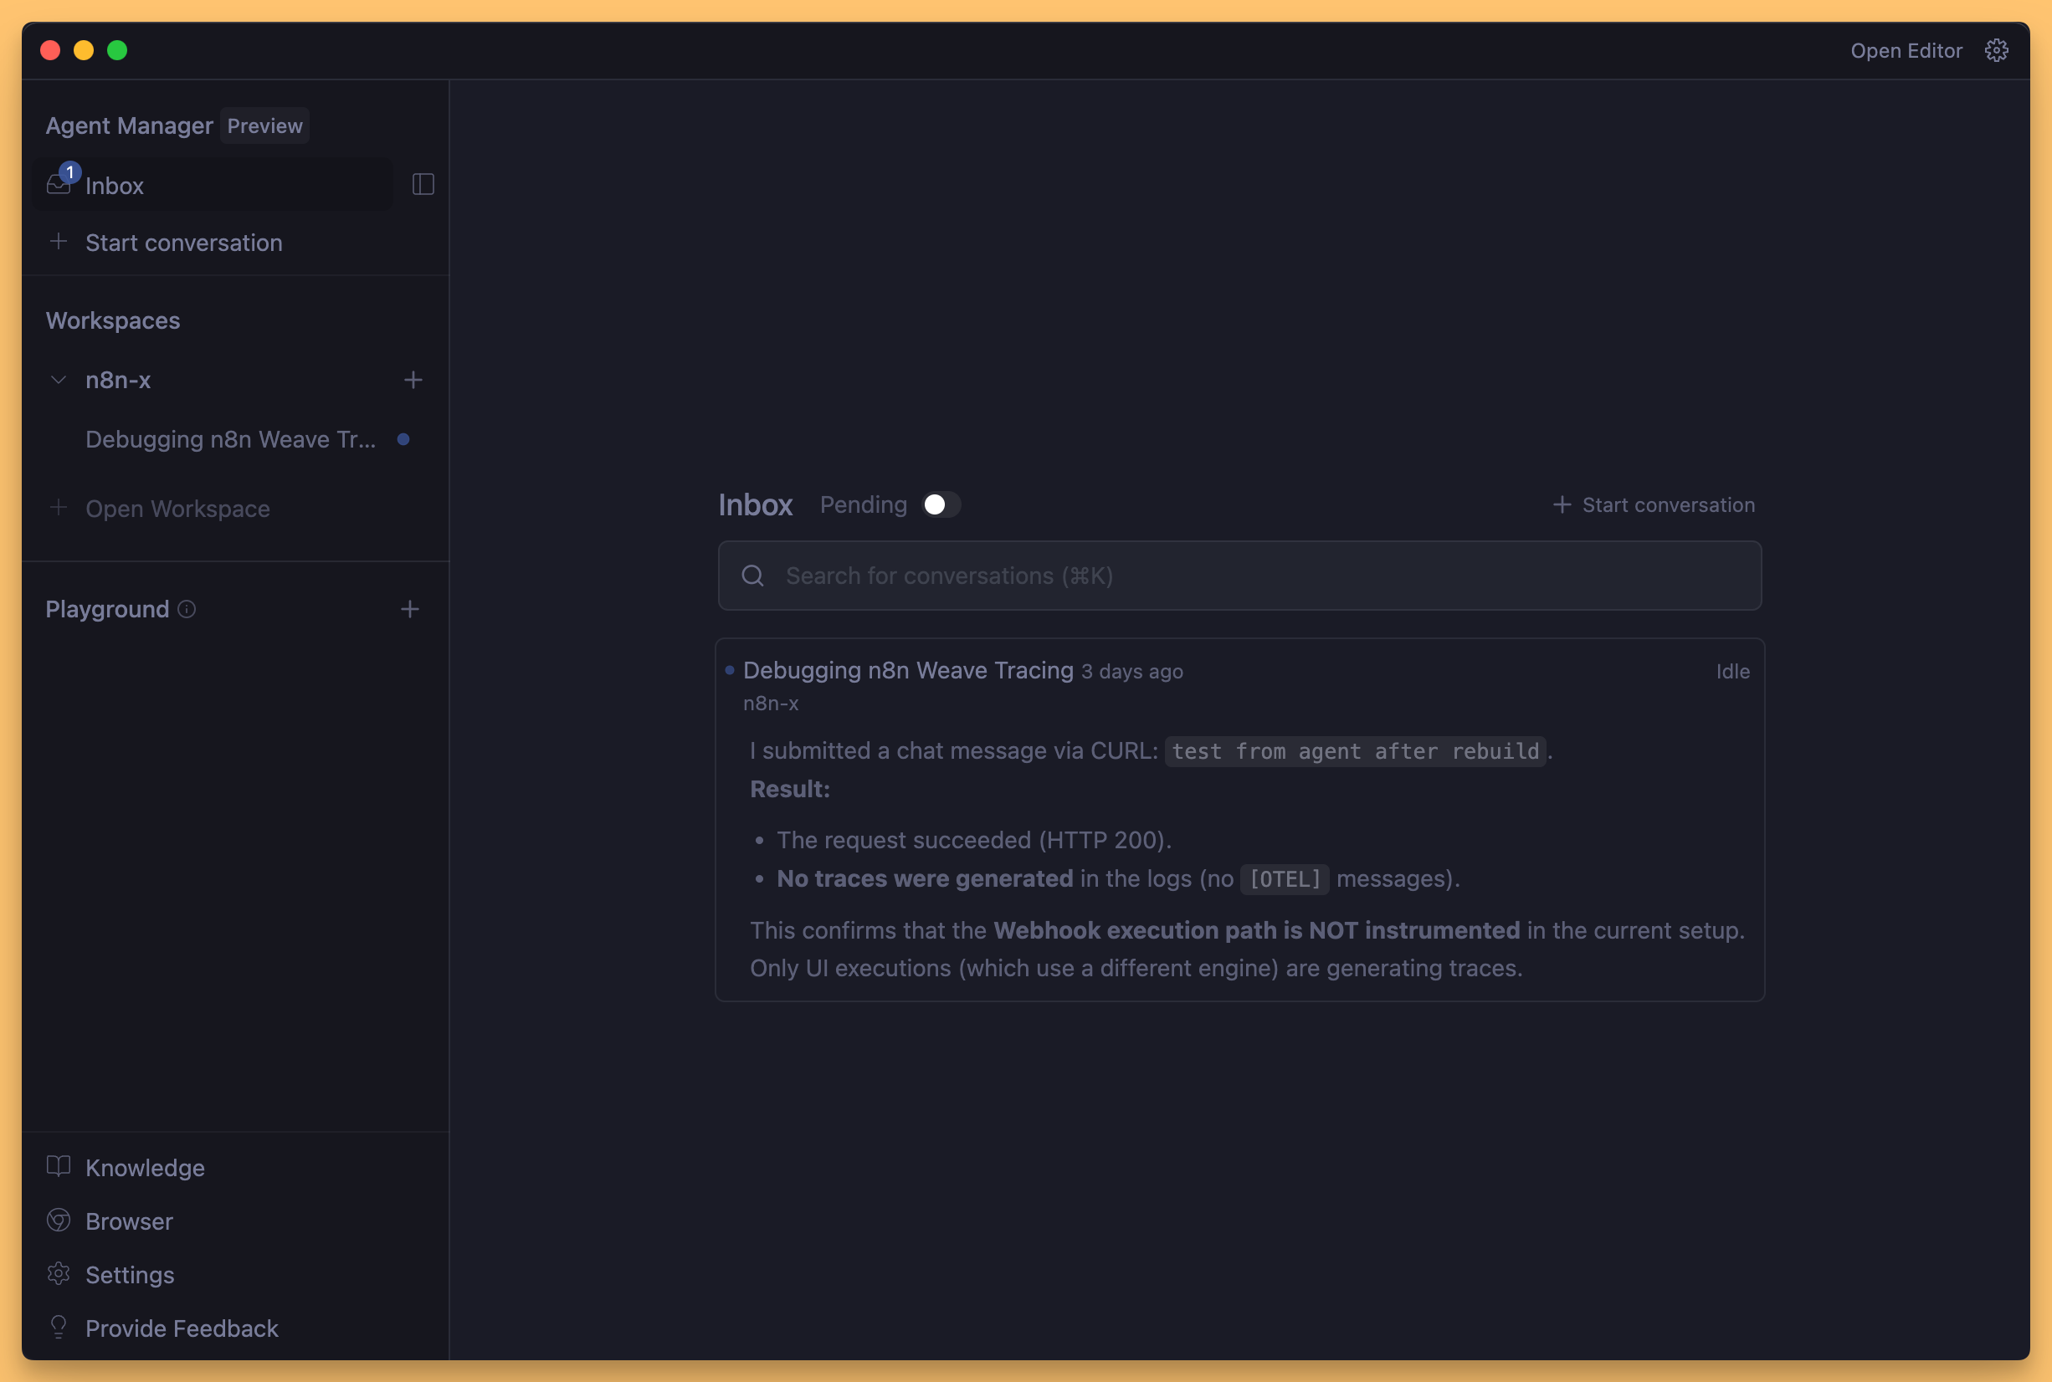Click the Provide Feedback lightbulb item
The height and width of the screenshot is (1382, 2052).
point(181,1328)
